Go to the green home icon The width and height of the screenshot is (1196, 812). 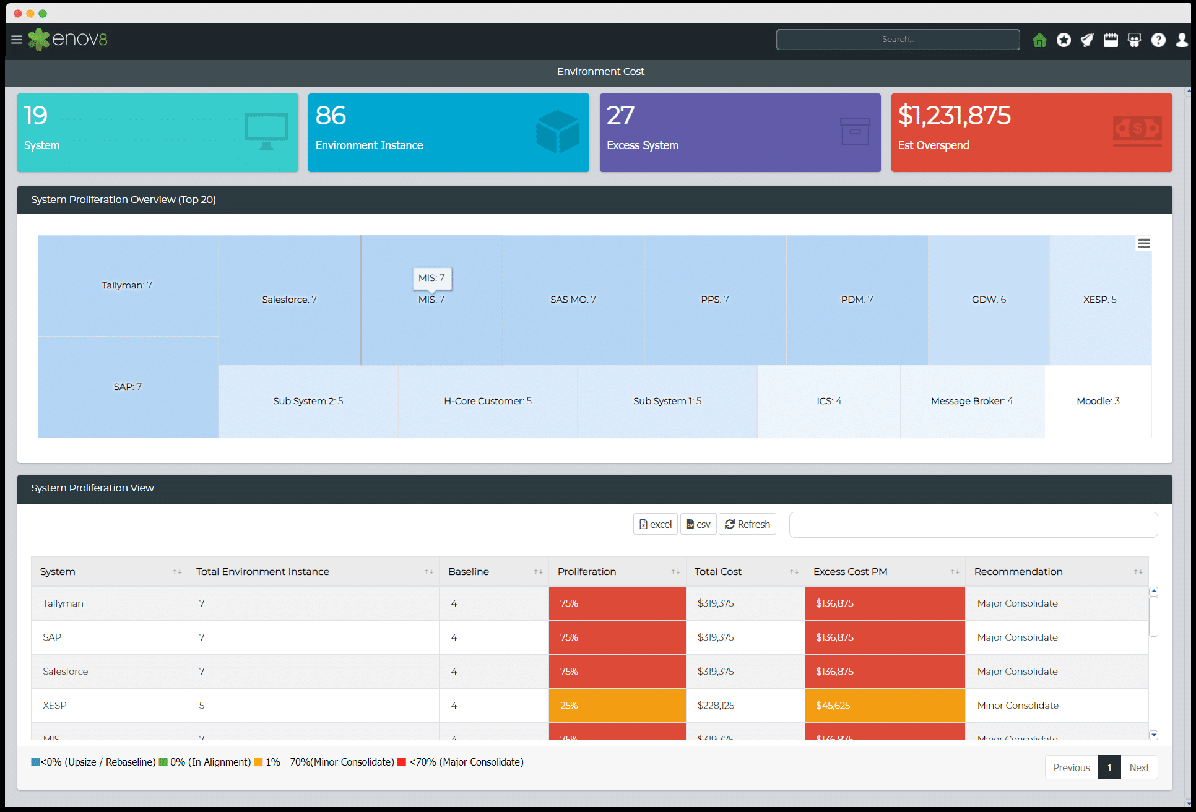click(x=1039, y=40)
